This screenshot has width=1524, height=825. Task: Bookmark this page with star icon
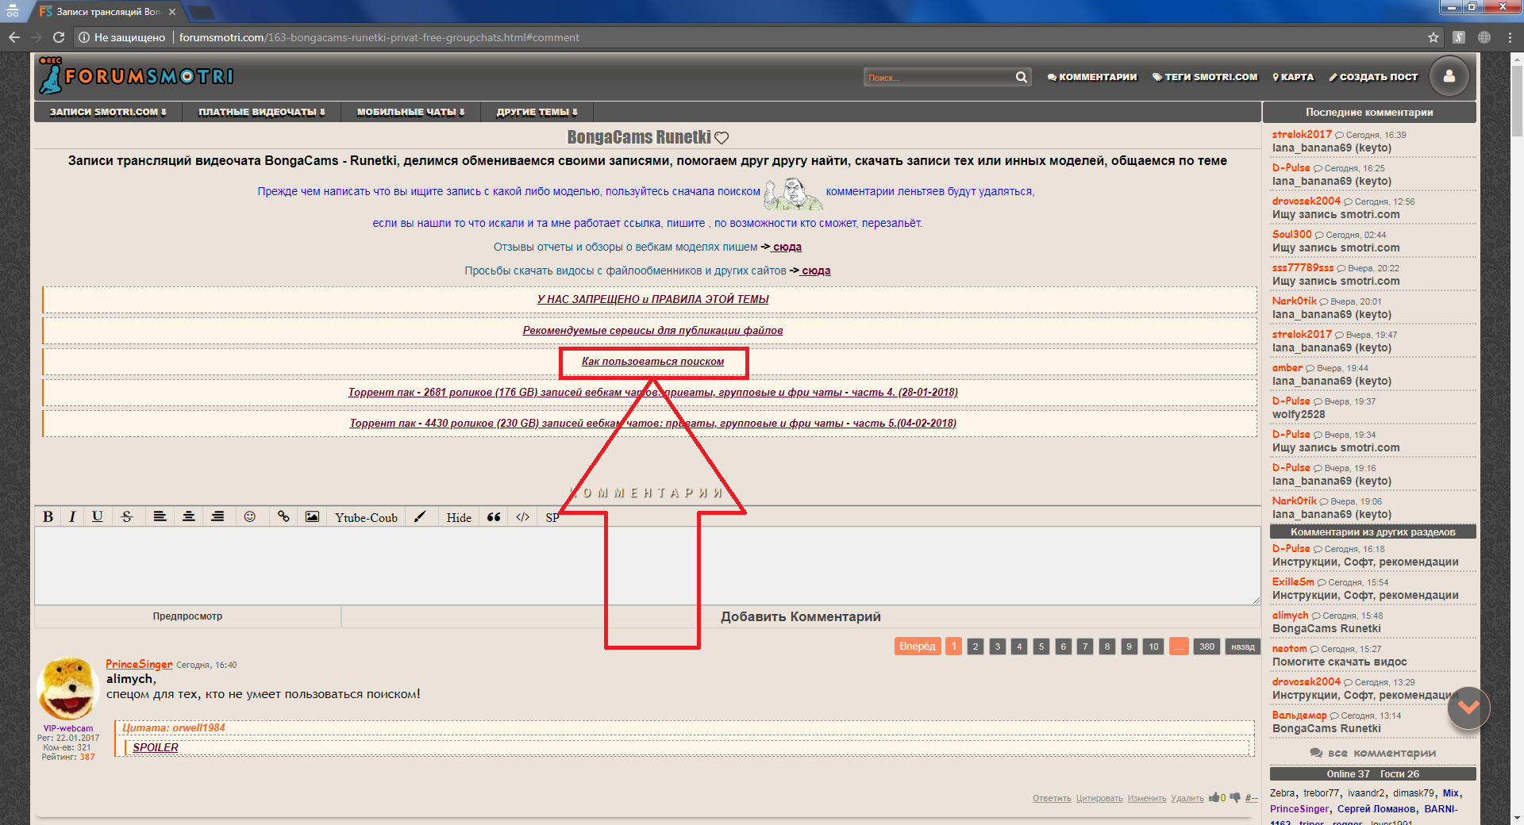click(1433, 37)
